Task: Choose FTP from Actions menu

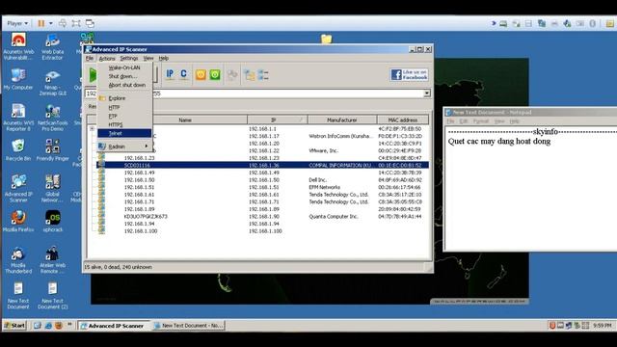Action: tap(124, 116)
